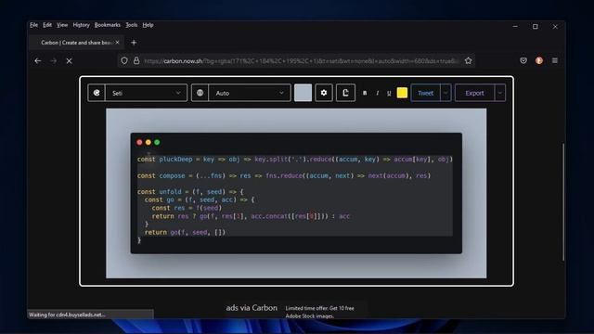This screenshot has height=334, width=594.
Task: Click the green window dot in code frame
Action: pyautogui.click(x=157, y=142)
